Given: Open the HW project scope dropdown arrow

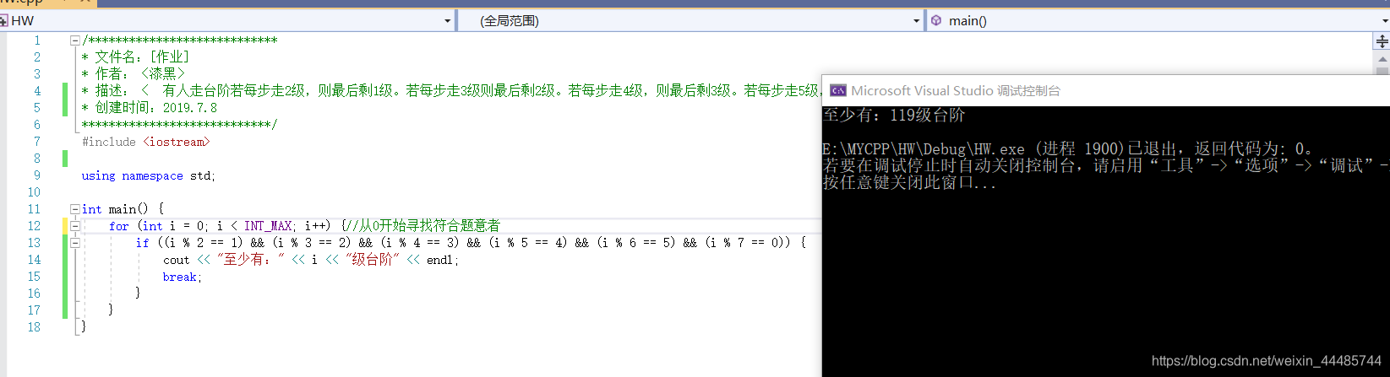Looking at the screenshot, I should pyautogui.click(x=448, y=21).
